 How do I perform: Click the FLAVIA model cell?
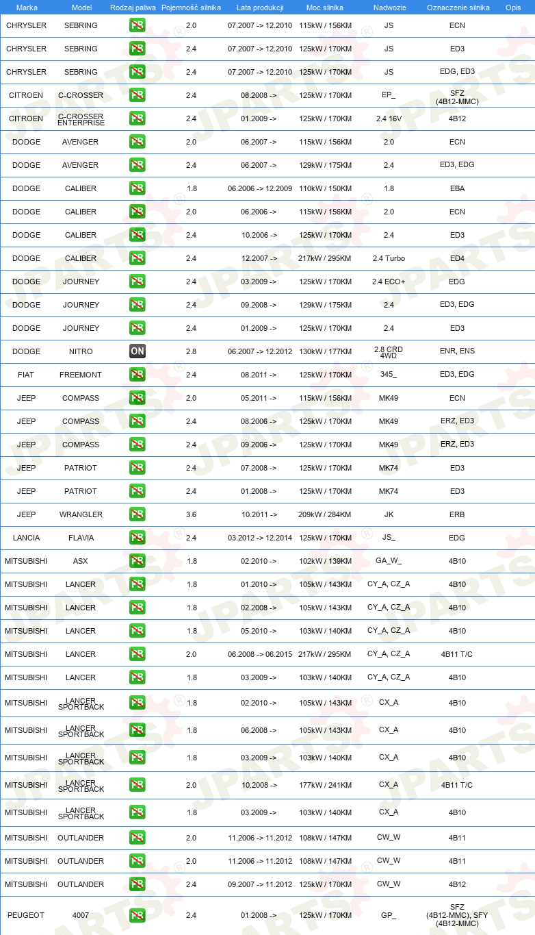click(x=81, y=538)
